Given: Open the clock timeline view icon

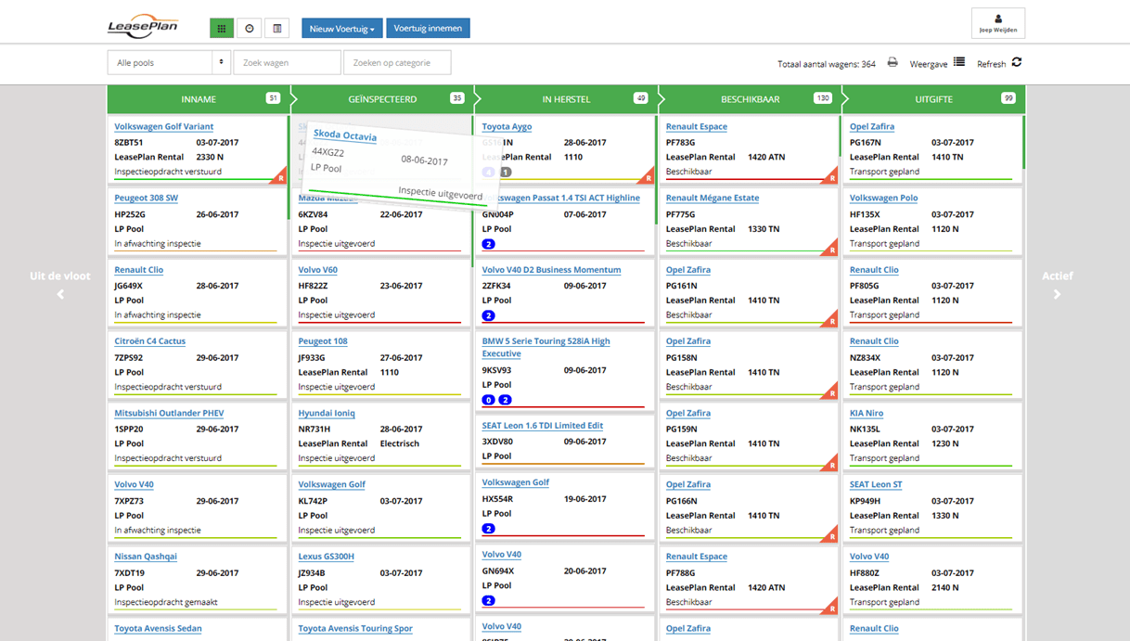Looking at the screenshot, I should (250, 29).
